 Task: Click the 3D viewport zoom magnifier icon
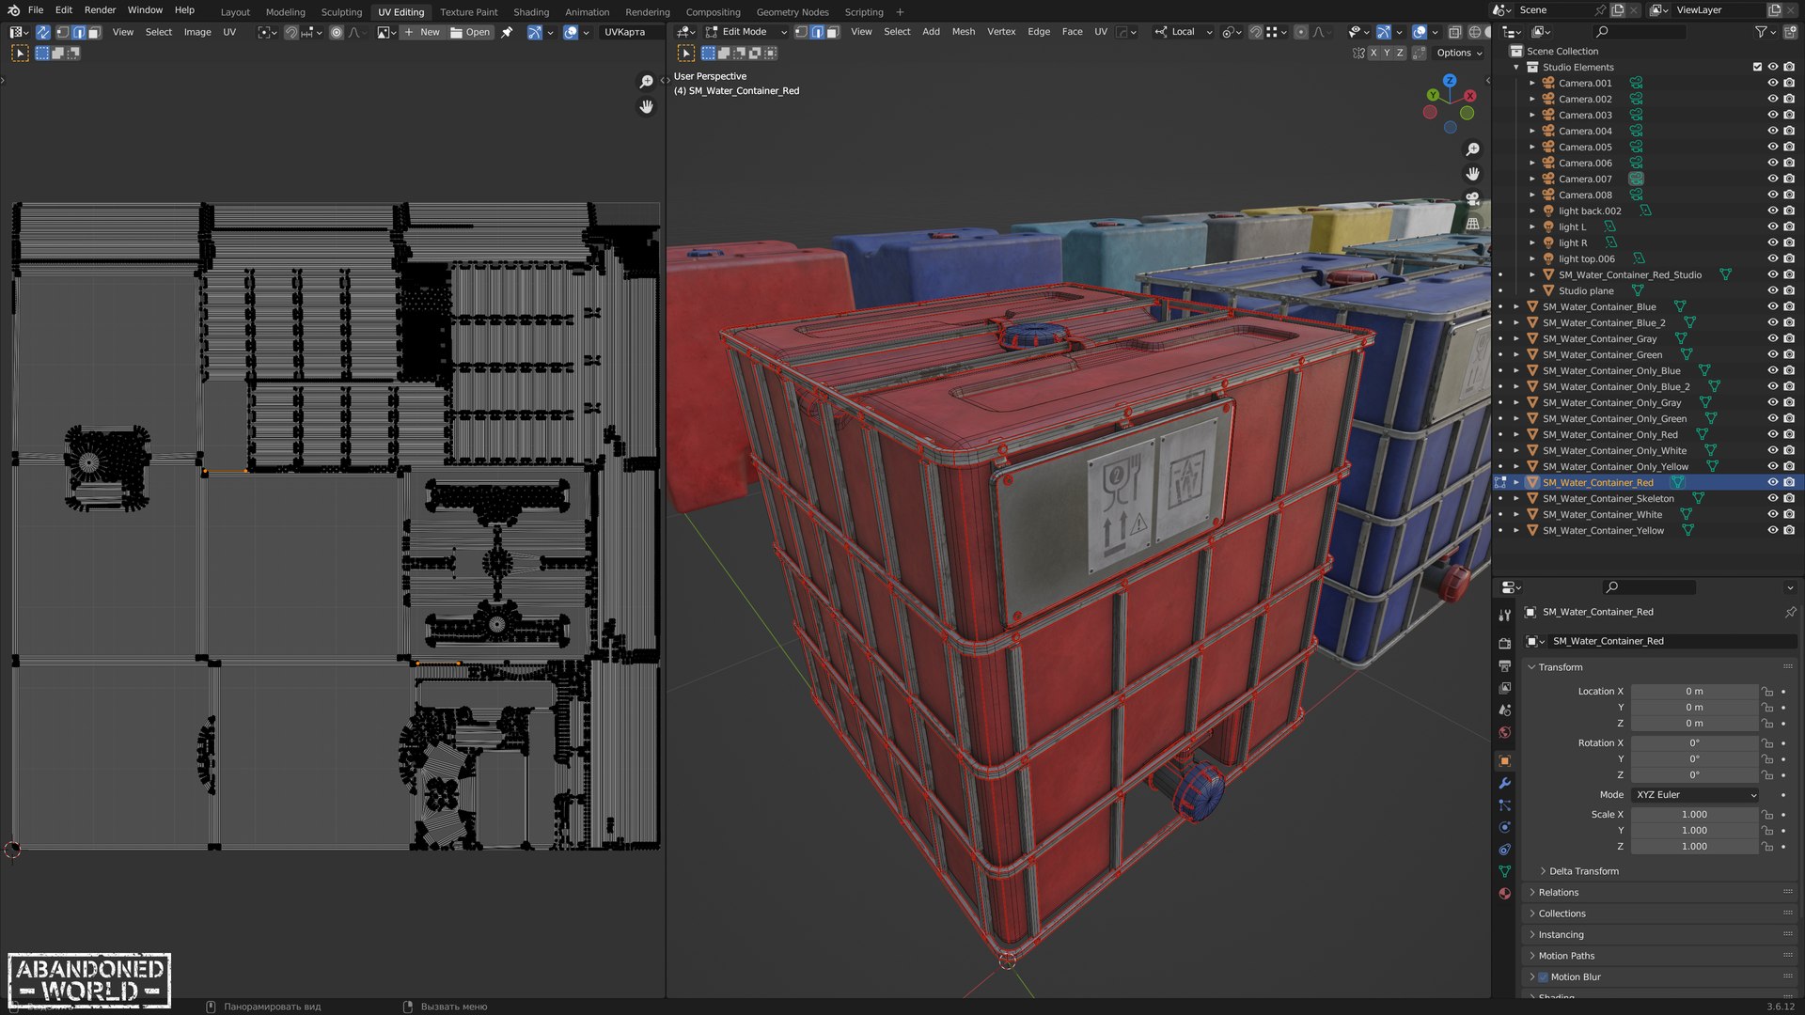pos(1472,149)
